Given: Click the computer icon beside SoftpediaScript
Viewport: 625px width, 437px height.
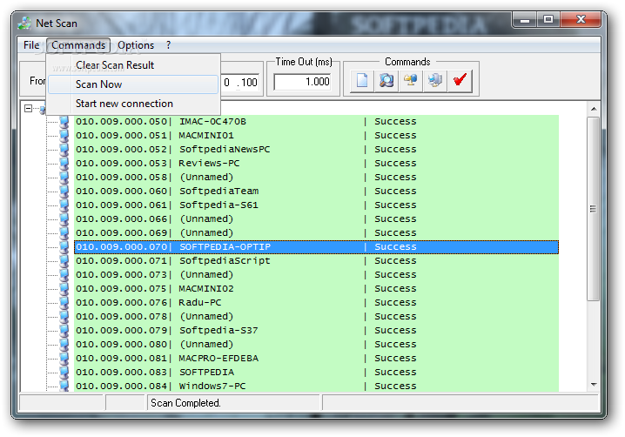Looking at the screenshot, I should pyautogui.click(x=64, y=261).
